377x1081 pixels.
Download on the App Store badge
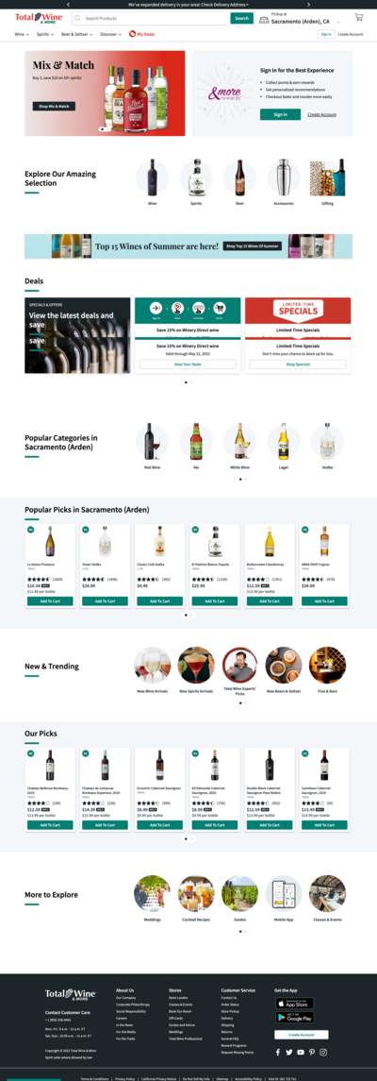click(294, 1003)
